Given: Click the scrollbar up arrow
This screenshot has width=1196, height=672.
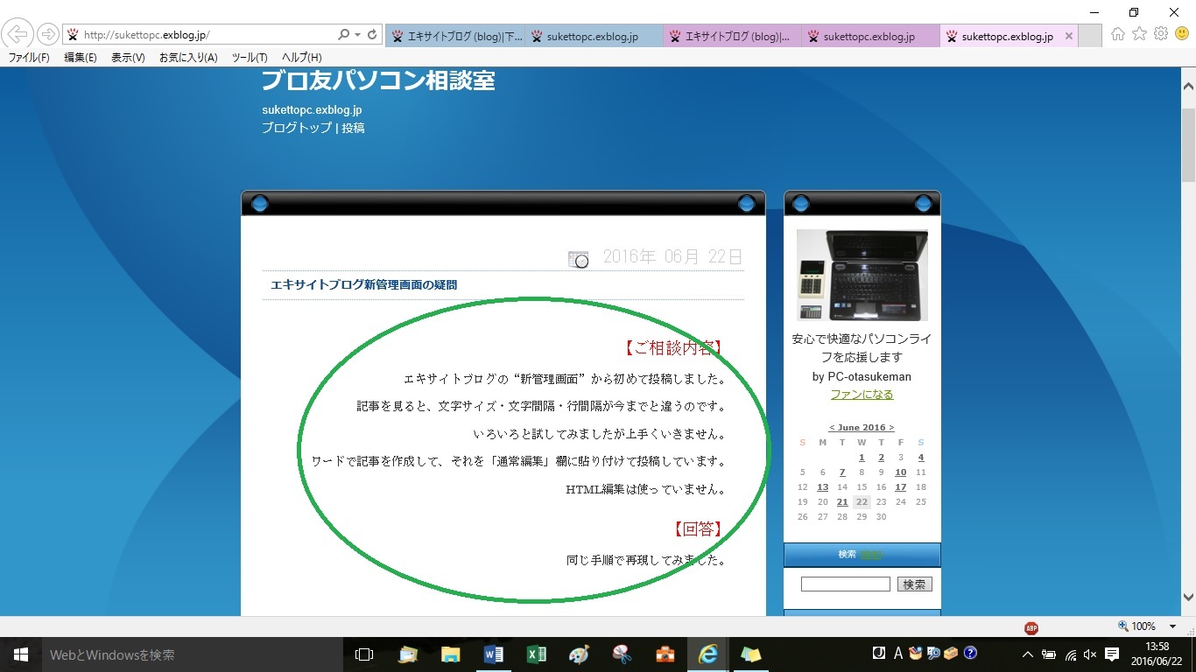Looking at the screenshot, I should tap(1188, 86).
